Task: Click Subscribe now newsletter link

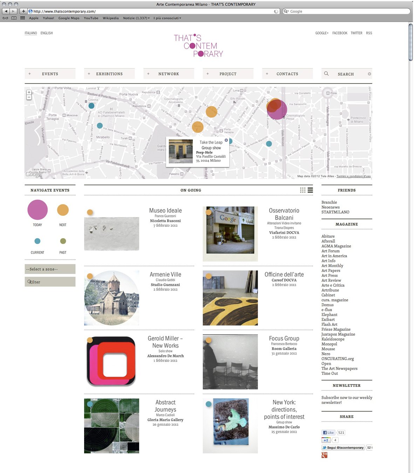Action: [x=347, y=400]
